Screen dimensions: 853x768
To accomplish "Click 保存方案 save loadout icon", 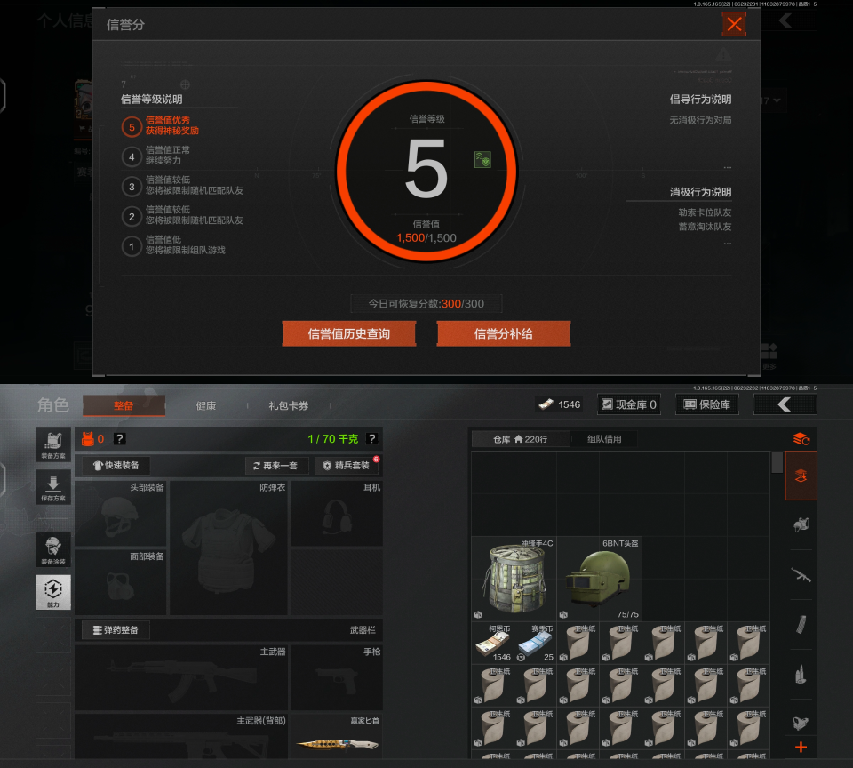I will [x=53, y=487].
